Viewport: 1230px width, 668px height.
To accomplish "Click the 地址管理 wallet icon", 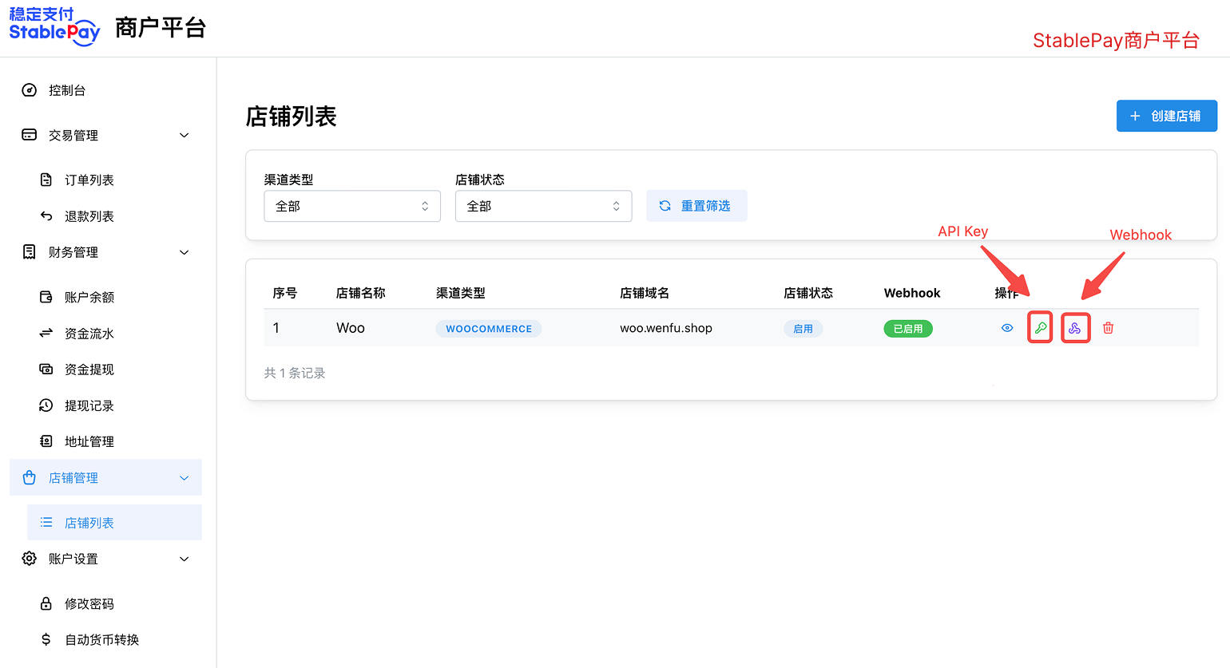I will 46,441.
